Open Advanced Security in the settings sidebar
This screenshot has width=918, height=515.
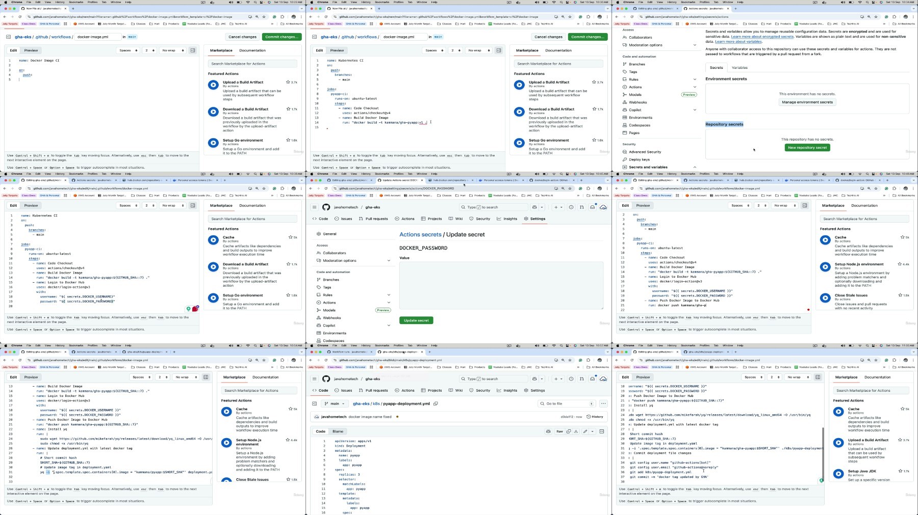(x=645, y=152)
